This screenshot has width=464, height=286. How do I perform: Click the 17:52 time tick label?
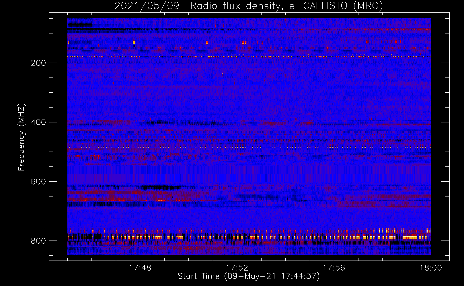click(x=237, y=268)
